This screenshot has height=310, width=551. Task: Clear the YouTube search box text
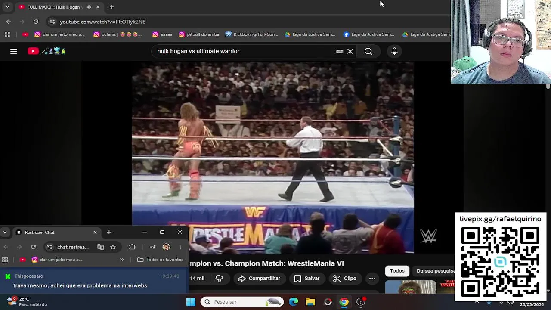[x=350, y=51]
